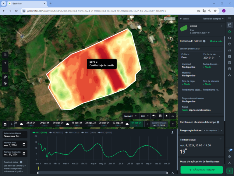Image resolution: width=234 pixels, height=176 pixels.
Task: Zoom in on the map
Action: (x=5, y=63)
